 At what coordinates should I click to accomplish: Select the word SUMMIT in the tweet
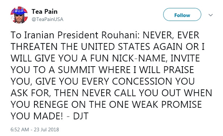pos(77,70)
